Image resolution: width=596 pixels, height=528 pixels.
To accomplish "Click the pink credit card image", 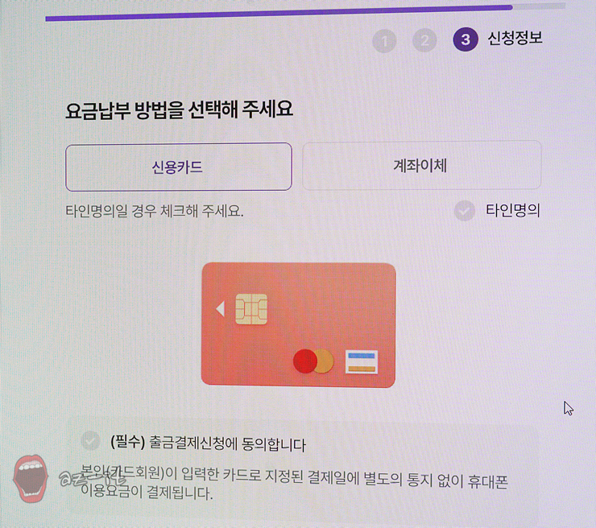I will tap(298, 325).
